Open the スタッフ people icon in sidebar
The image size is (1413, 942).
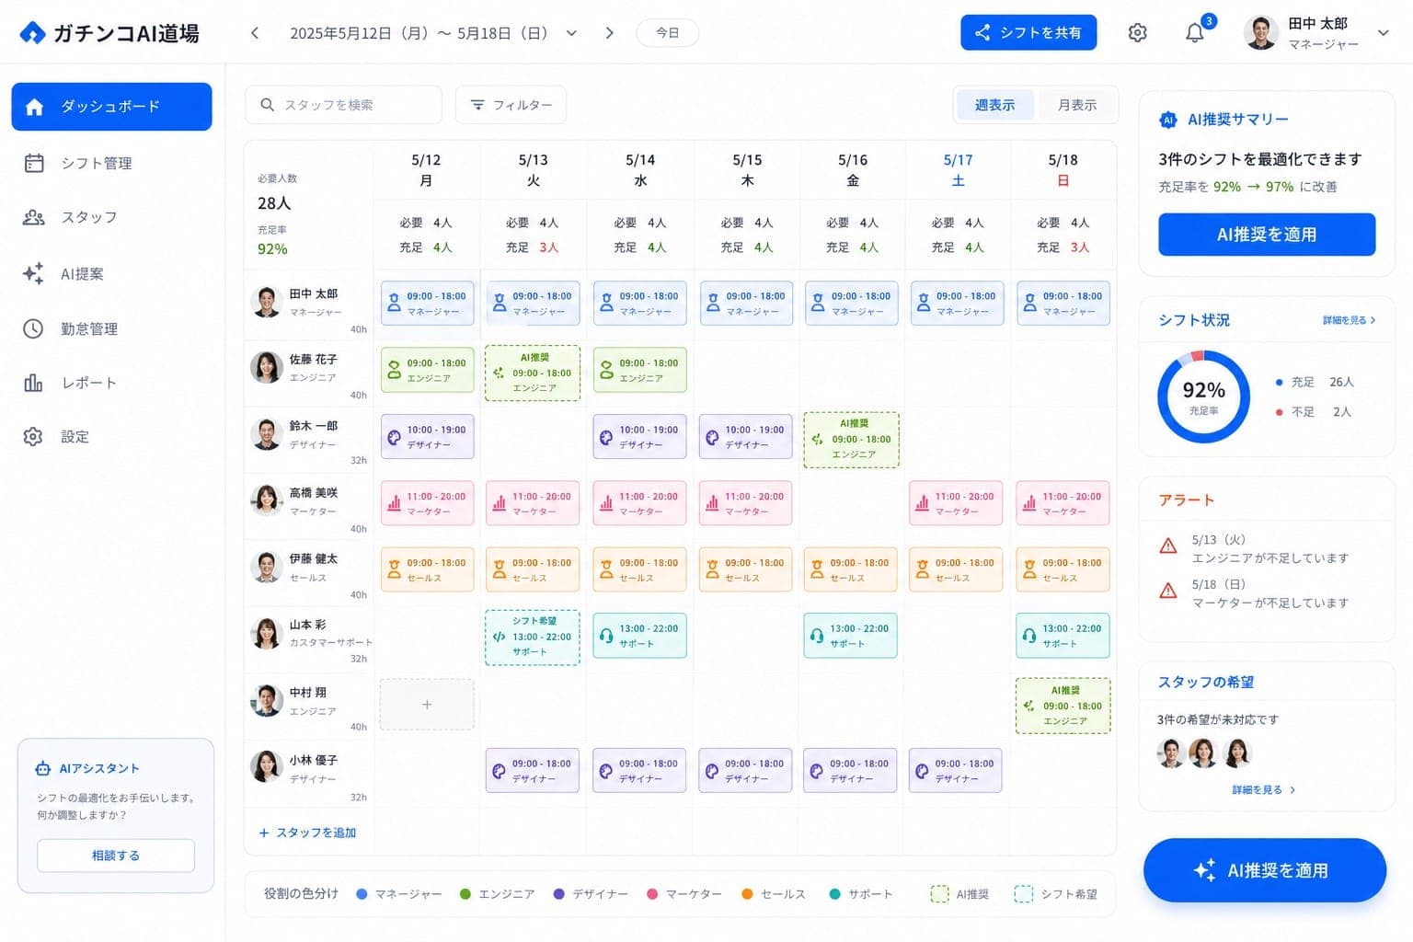pos(34,217)
